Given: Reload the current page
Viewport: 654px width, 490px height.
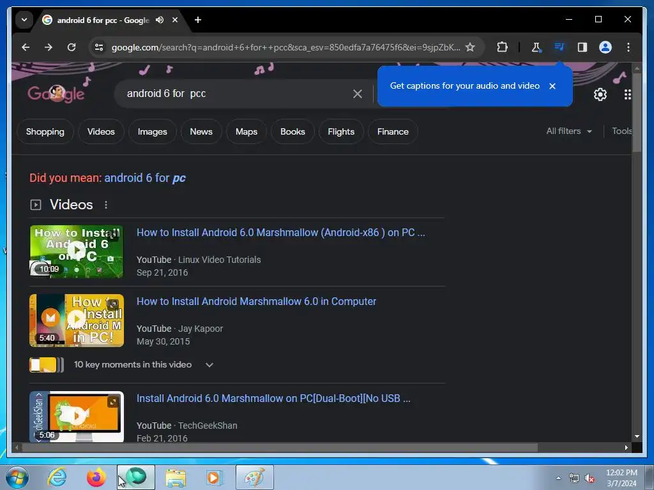Looking at the screenshot, I should (x=72, y=47).
